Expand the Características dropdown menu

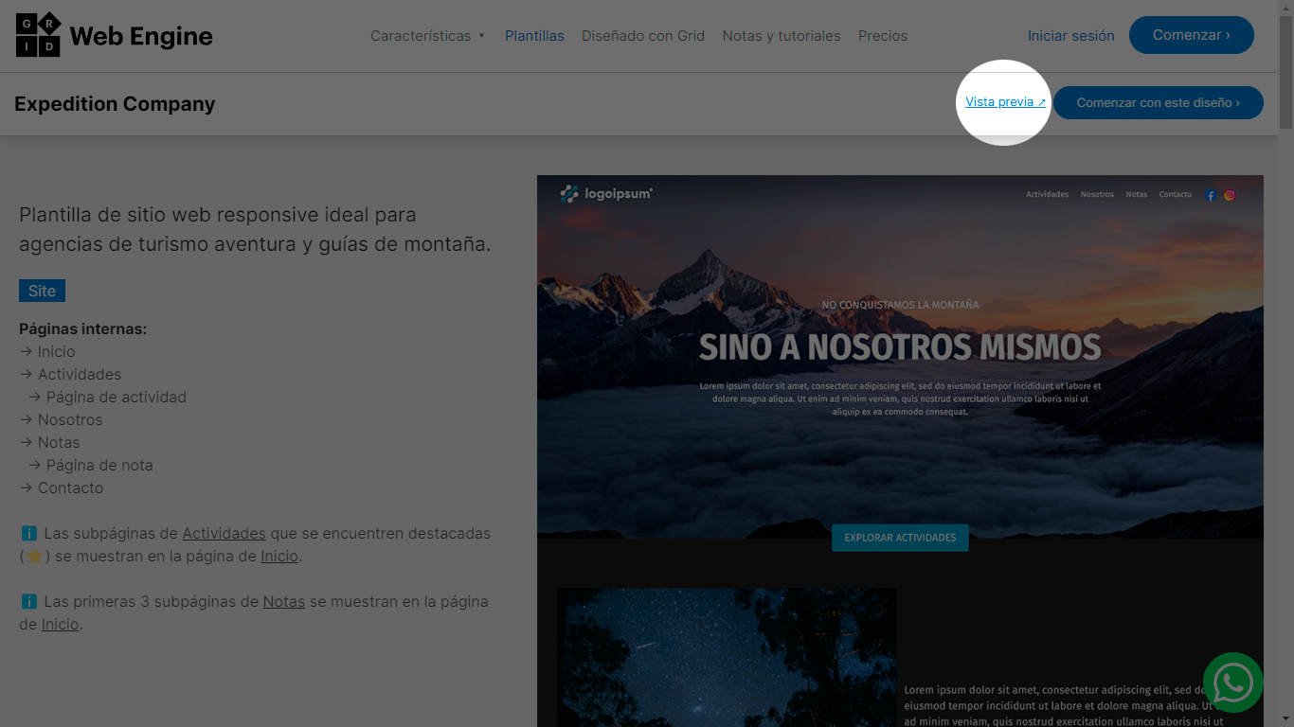coord(427,36)
